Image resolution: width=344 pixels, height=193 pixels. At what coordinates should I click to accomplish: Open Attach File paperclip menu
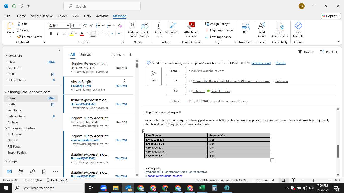[x=159, y=30]
